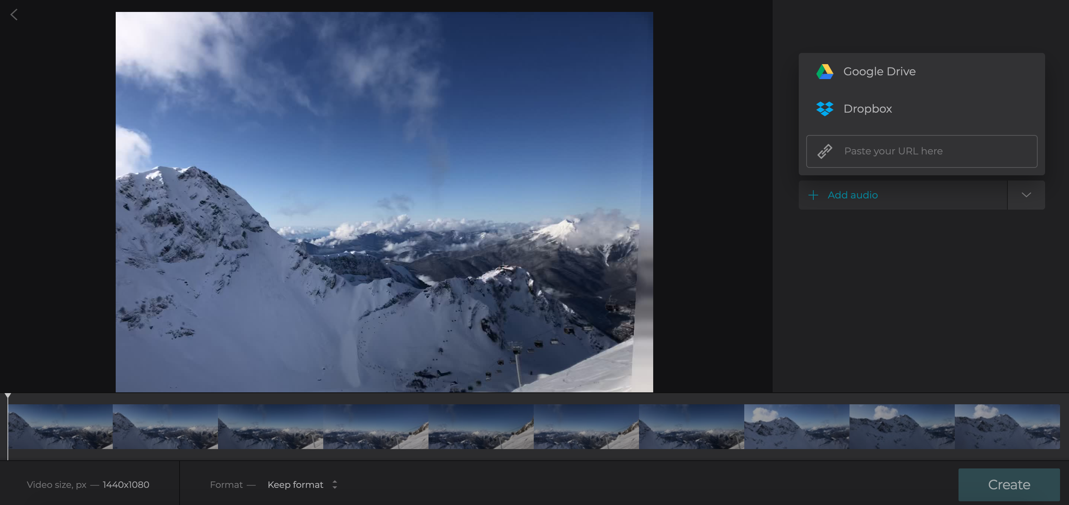
Task: Select the first thumbnail in the timeline
Action: [x=60, y=426]
